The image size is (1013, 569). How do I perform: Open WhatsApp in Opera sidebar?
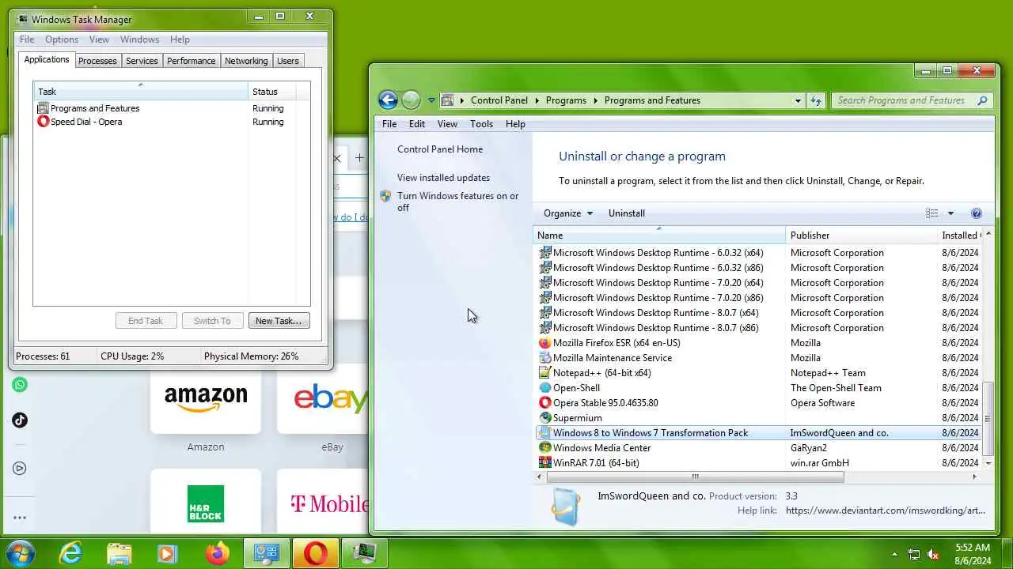pos(20,385)
